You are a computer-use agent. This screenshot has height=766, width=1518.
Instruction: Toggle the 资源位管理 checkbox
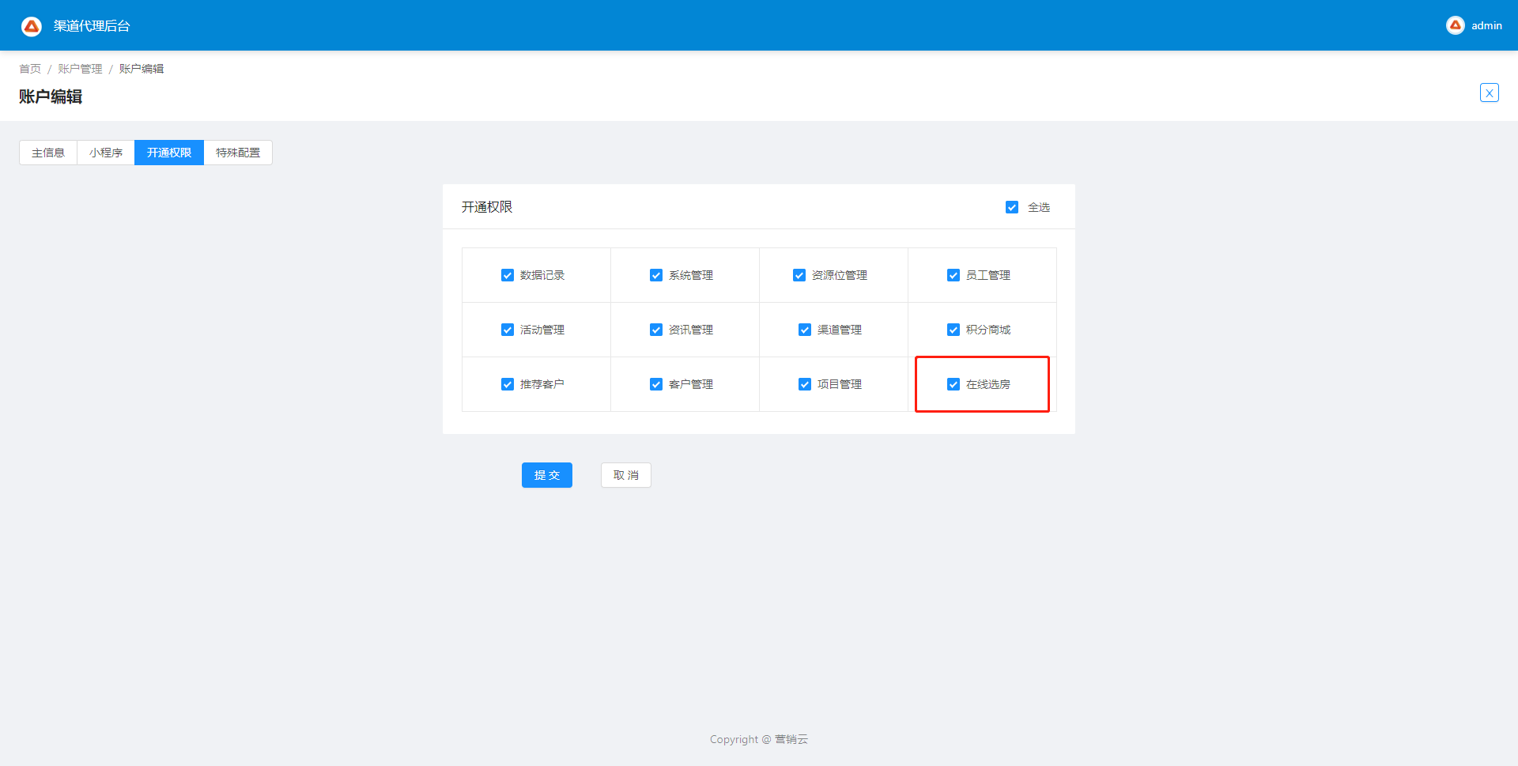coord(799,275)
